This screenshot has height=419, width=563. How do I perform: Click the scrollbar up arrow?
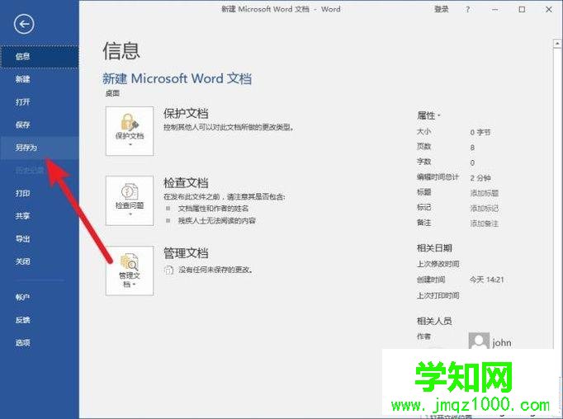click(x=557, y=44)
